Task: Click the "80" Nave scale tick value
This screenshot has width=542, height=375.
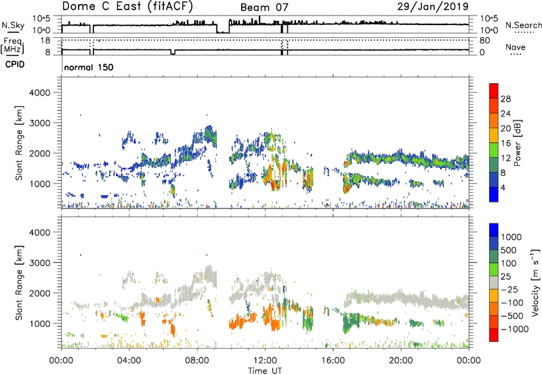Action: pos(484,41)
